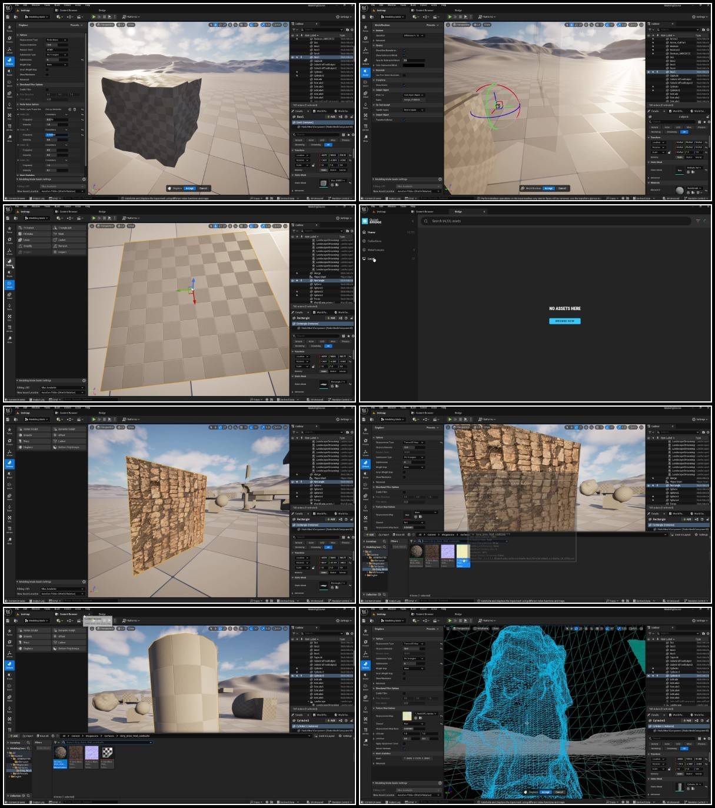Open Displacement Type dropdown showing Perlin Noise
The image size is (715, 808).
pyautogui.click(x=57, y=40)
